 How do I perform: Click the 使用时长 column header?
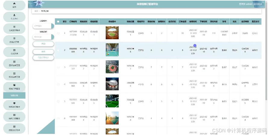click(162, 22)
